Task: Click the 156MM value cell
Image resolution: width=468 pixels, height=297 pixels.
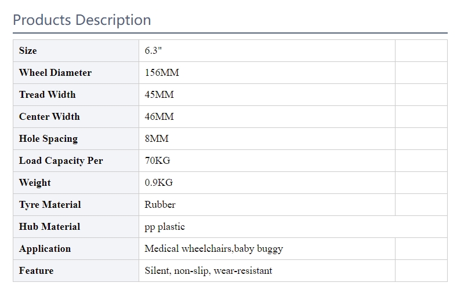Action: tap(267, 73)
